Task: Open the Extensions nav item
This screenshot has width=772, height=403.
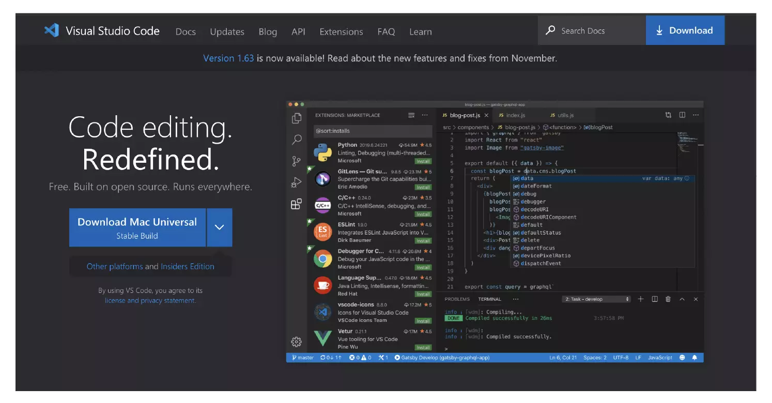Action: pos(341,32)
